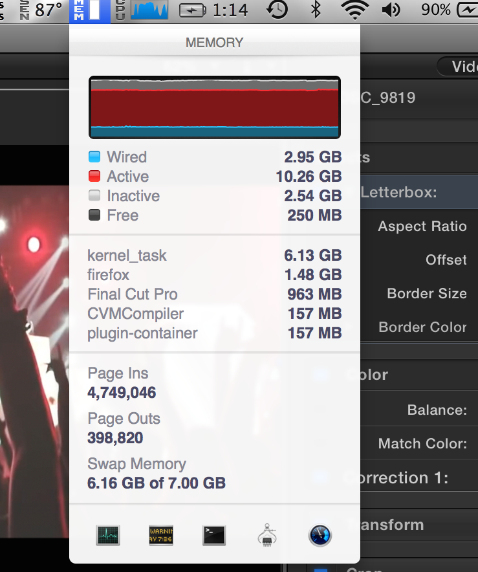The width and height of the screenshot is (478, 572).
Task: Click the MEMORY panel header
Action: pos(214,43)
